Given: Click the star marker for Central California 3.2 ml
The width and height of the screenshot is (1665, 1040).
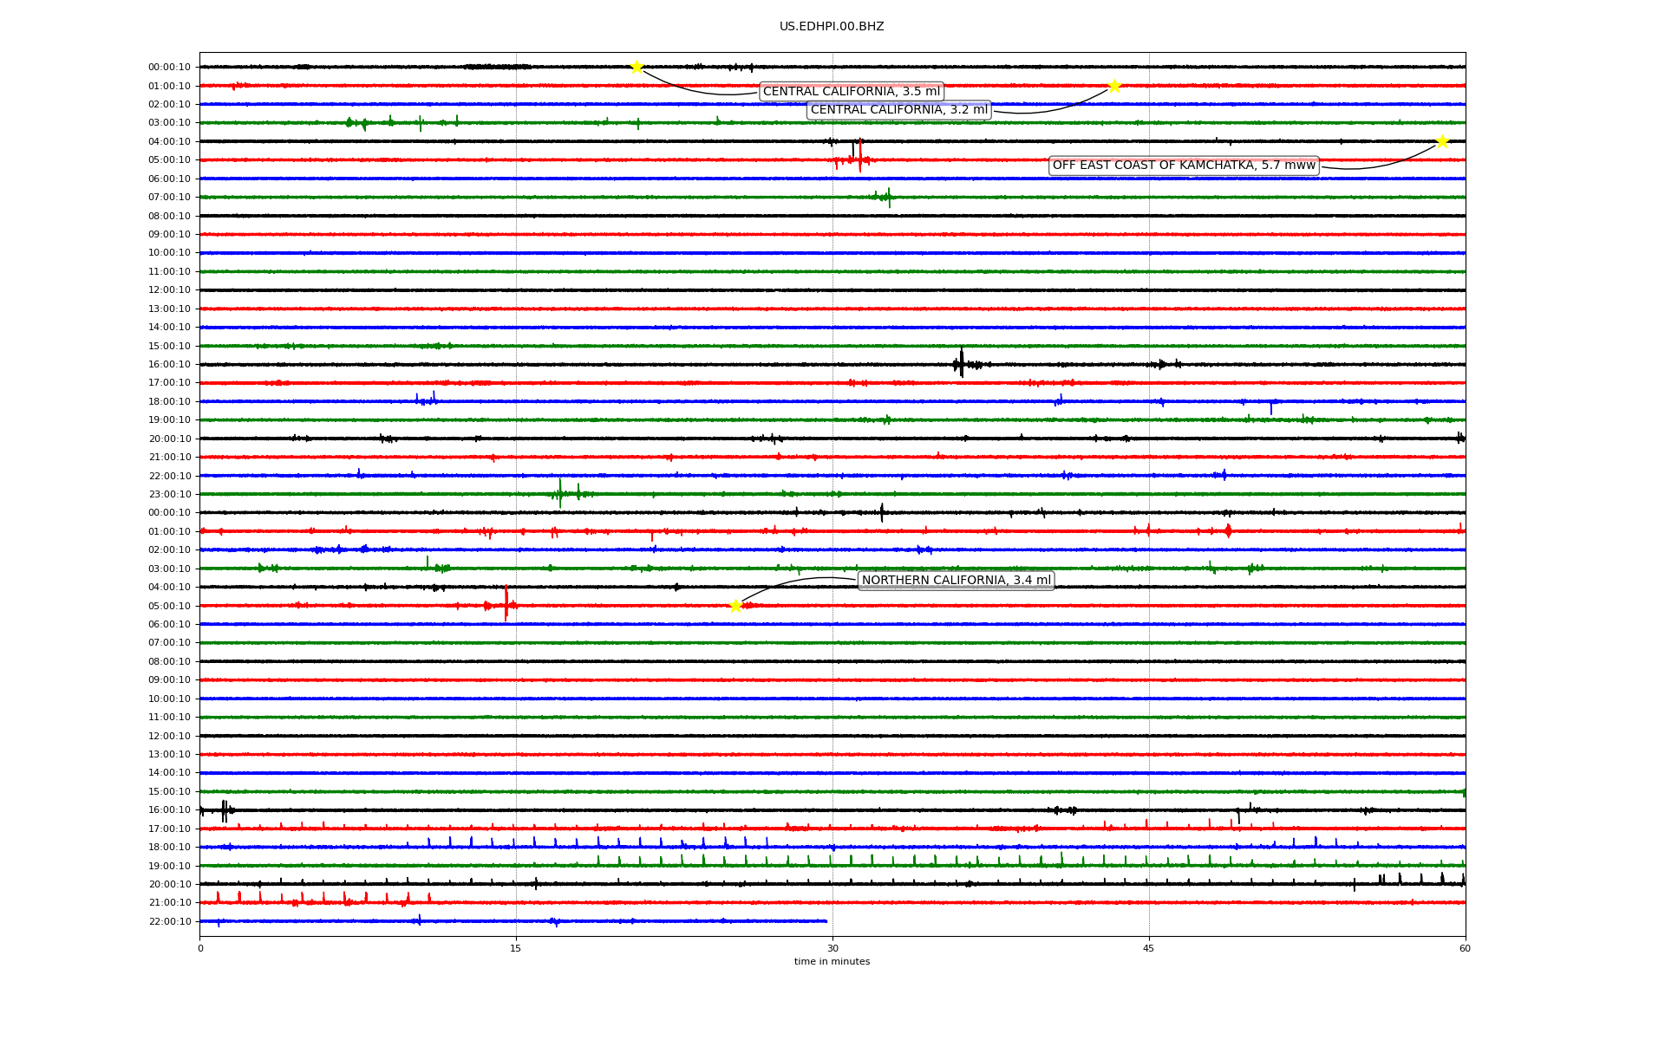Looking at the screenshot, I should tap(1114, 86).
